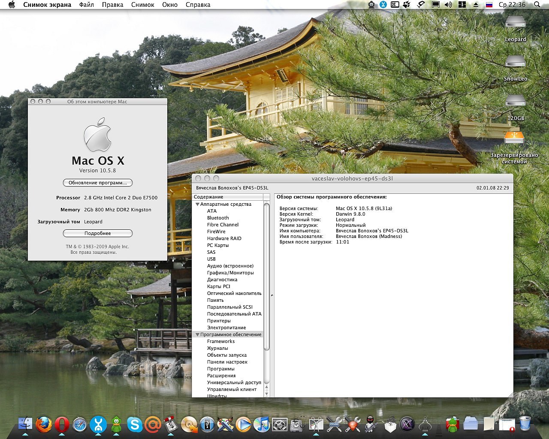
Task: Select PC Карты in sidebar
Action: [x=218, y=245]
